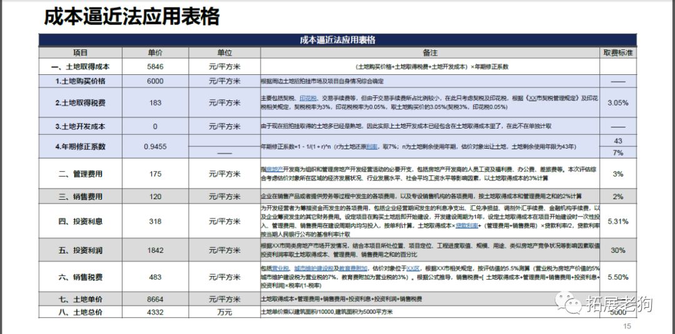Viewport: 675px width, 334px height.
Task: Click the 43 years cell
Action: [617, 141]
